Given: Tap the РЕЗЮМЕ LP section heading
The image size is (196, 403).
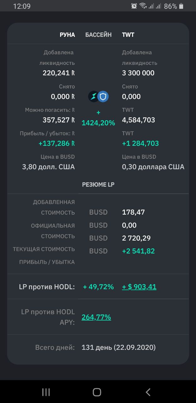Looking at the screenshot, I should click(x=98, y=185).
